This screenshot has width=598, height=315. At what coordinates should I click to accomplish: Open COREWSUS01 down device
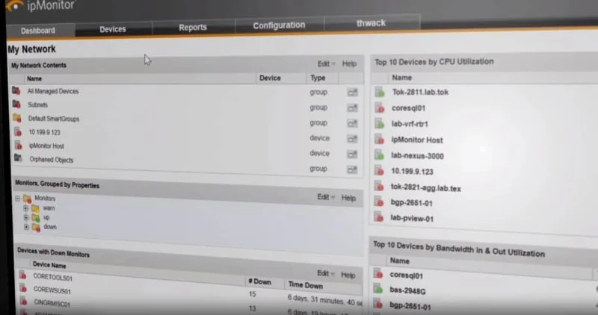[52, 290]
